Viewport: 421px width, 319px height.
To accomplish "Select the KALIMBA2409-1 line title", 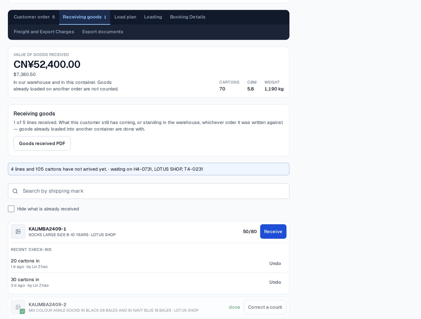I will tap(47, 229).
